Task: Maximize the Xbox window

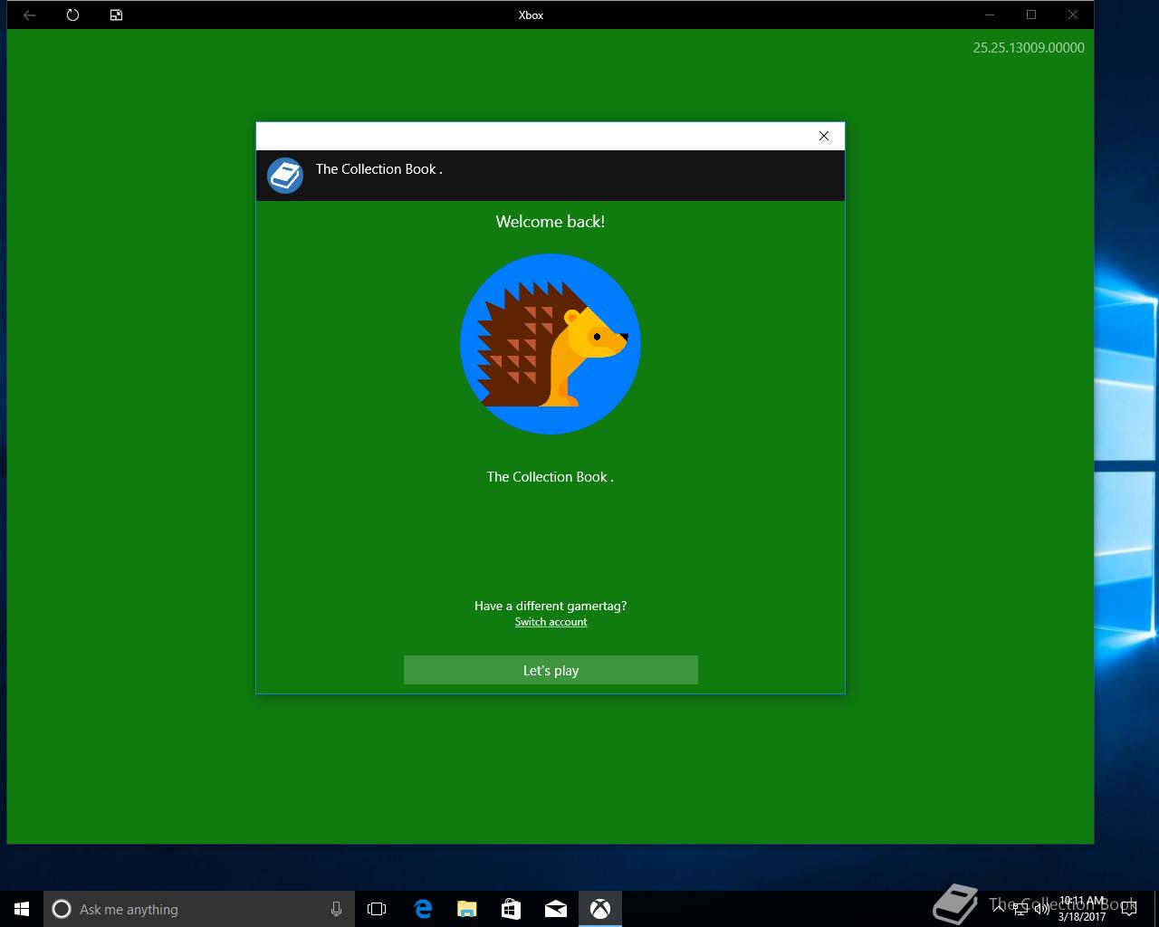Action: click(x=1031, y=14)
